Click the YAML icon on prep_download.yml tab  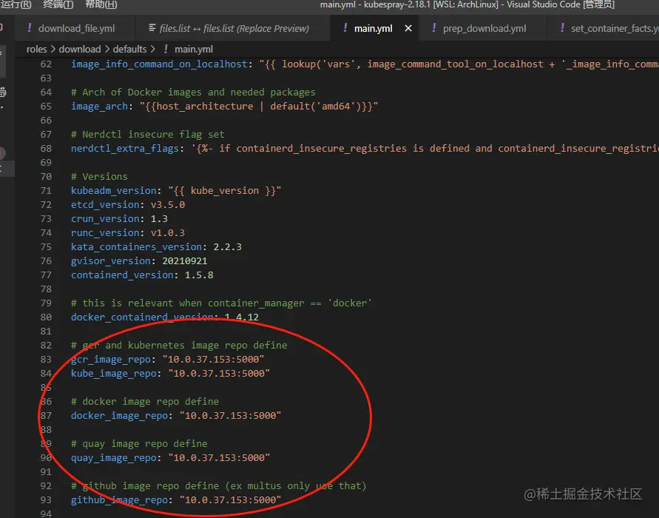[x=433, y=28]
